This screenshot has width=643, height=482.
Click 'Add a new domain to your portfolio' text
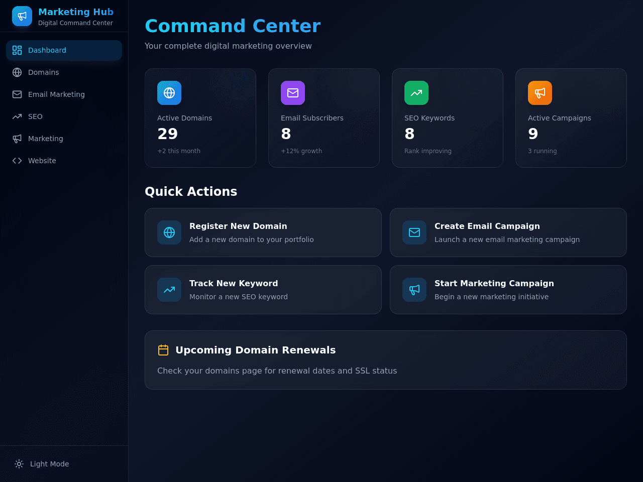[x=252, y=239]
